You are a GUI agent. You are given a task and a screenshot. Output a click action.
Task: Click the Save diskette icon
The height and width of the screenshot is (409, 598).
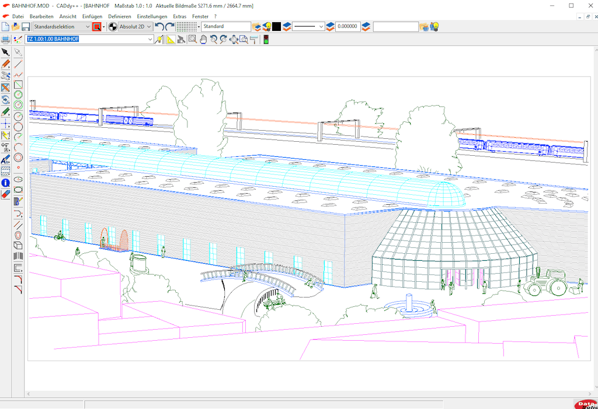pos(26,27)
